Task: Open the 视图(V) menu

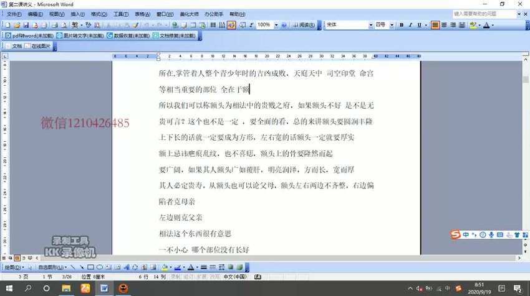Action: (x=57, y=14)
